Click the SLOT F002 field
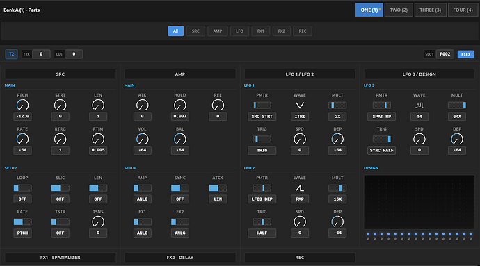 pyautogui.click(x=445, y=54)
